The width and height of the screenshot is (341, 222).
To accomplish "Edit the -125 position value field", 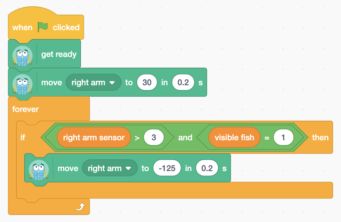I will (x=167, y=168).
